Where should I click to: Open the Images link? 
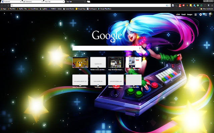[x=190, y=15]
